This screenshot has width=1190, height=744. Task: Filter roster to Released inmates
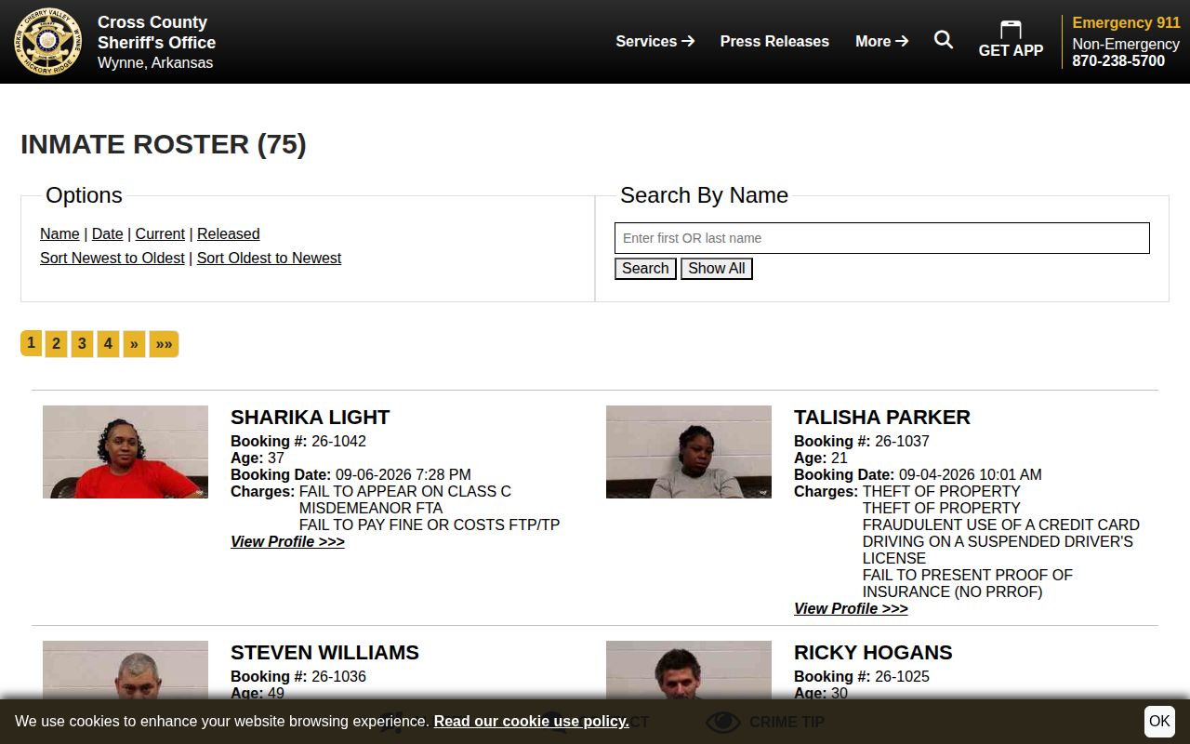tap(228, 233)
